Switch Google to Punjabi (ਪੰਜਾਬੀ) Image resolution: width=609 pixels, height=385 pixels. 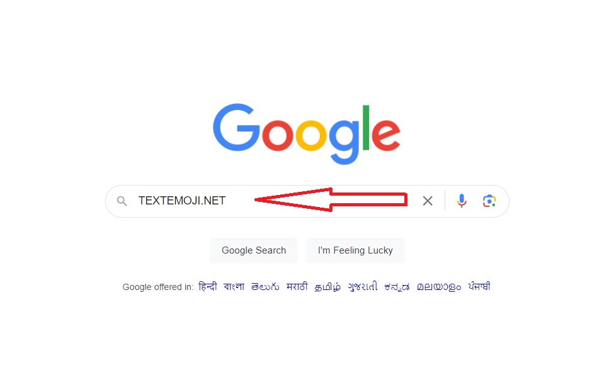tap(479, 286)
